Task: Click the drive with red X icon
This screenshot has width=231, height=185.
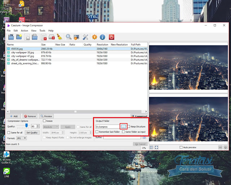Action: pyautogui.click(x=52, y=37)
